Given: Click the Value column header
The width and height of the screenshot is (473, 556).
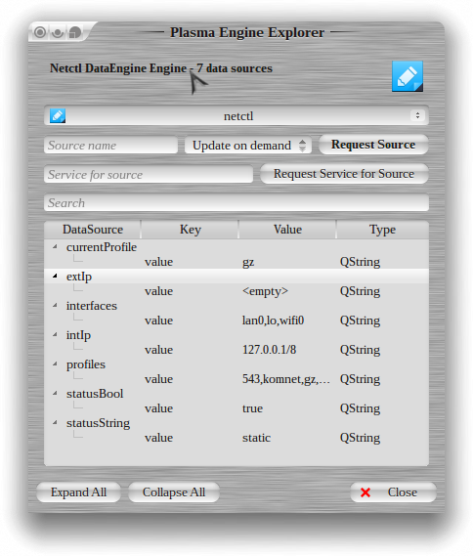Looking at the screenshot, I should (287, 230).
